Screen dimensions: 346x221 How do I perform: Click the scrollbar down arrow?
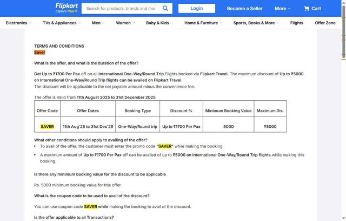pos(344,219)
